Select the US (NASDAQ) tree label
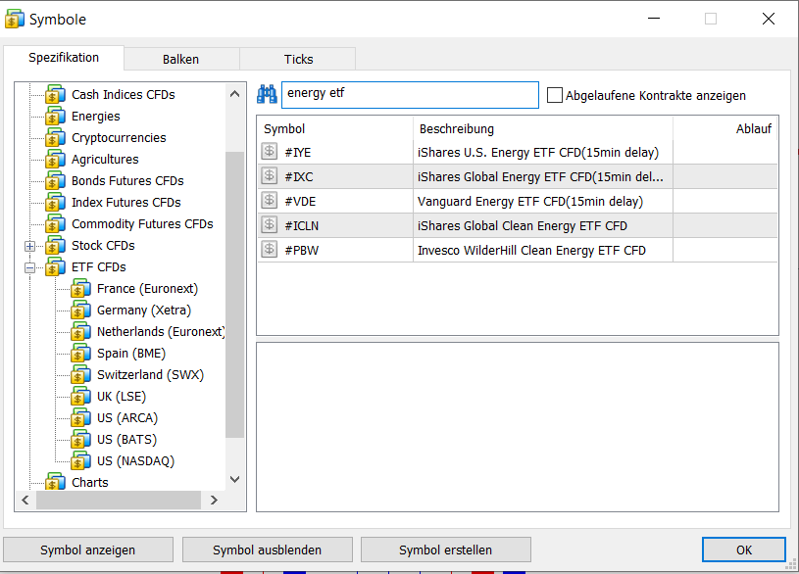 coord(135,461)
